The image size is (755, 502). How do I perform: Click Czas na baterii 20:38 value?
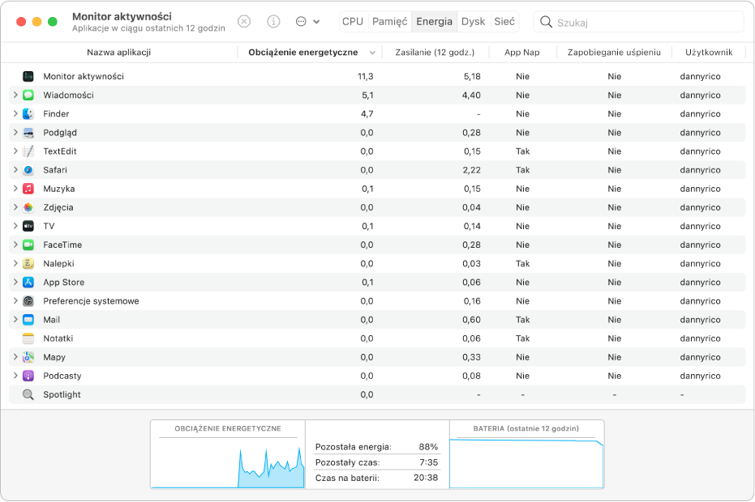pos(426,478)
